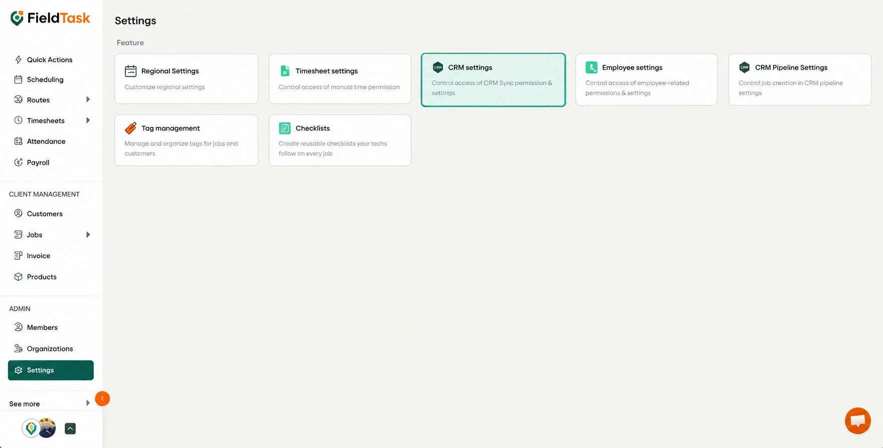The height and width of the screenshot is (448, 883).
Task: Click the Employee settings green icon
Action: 592,67
